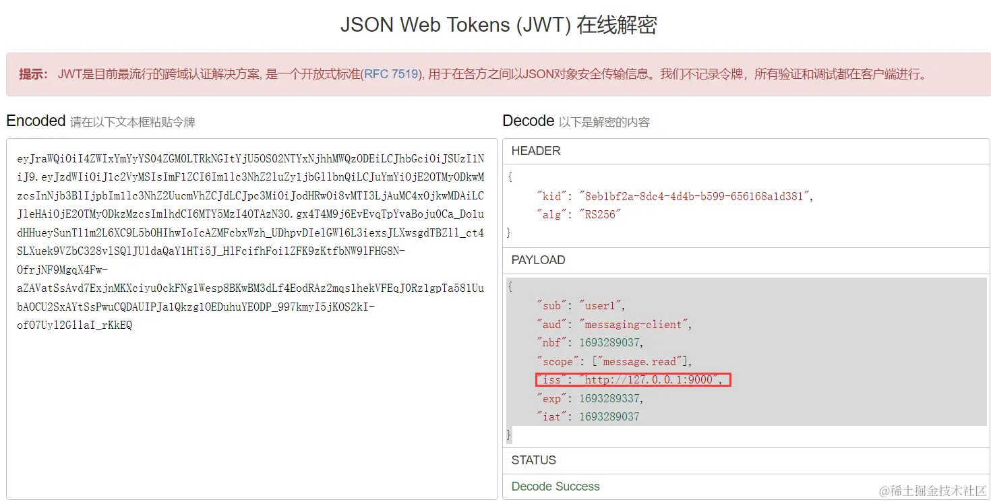Click the nbf timestamp 1693289037
The width and height of the screenshot is (991, 502).
(609, 343)
